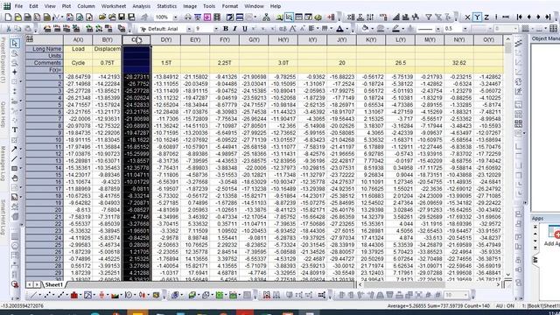Select column A(X) header
The height and width of the screenshot is (315, 560).
click(x=78, y=40)
